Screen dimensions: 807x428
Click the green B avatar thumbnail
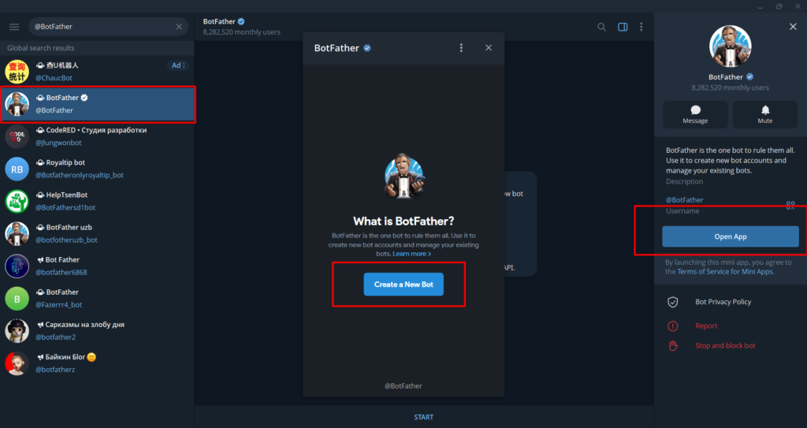tap(17, 299)
